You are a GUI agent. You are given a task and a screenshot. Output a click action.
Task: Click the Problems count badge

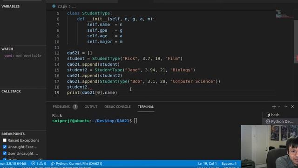tap(75, 107)
